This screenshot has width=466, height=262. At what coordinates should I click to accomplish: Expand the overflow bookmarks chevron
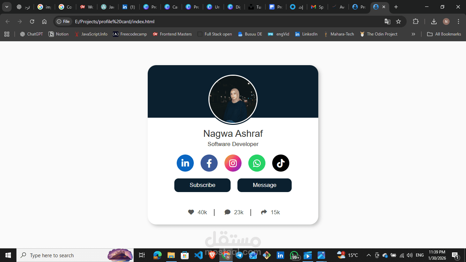pos(413,34)
